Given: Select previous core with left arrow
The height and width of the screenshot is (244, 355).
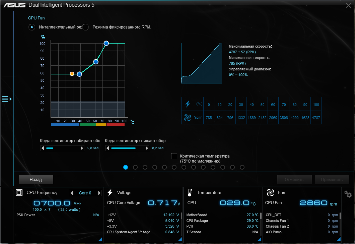Looking at the screenshot, I should click(x=72, y=193).
